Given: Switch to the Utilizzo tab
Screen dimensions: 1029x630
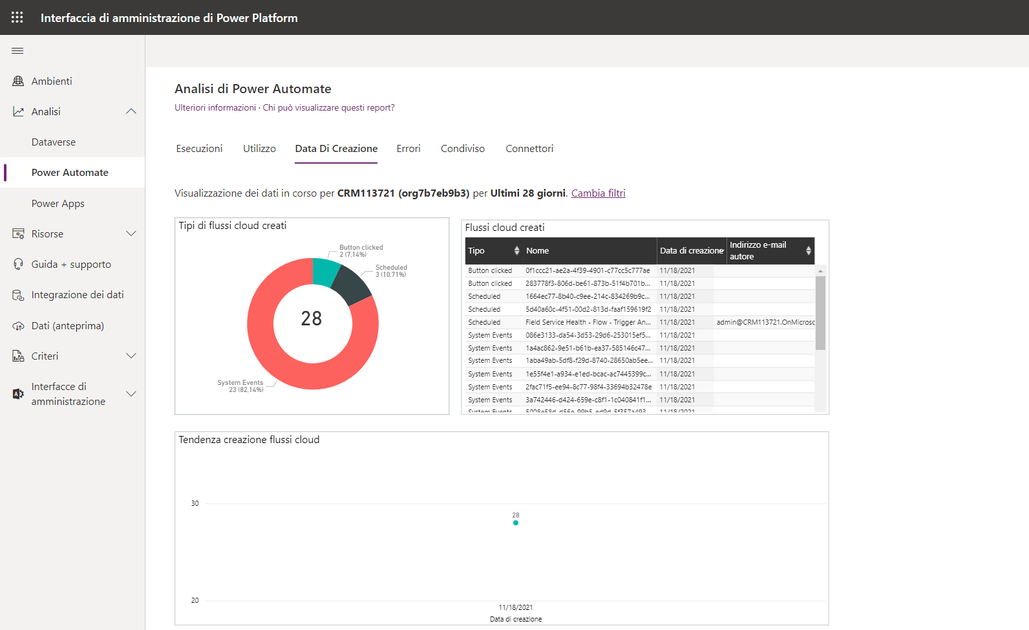Looking at the screenshot, I should (259, 149).
